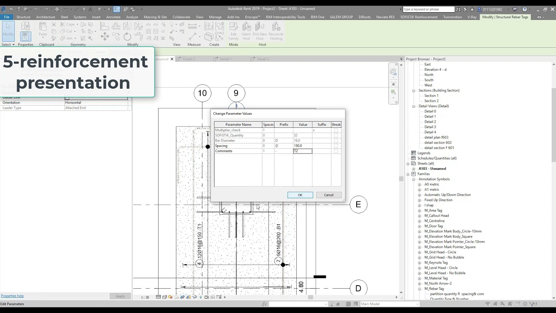Click the highlighted Thin Lines icon in quick access toolbar
The width and height of the screenshot is (556, 313).
pyautogui.click(x=116, y=9)
